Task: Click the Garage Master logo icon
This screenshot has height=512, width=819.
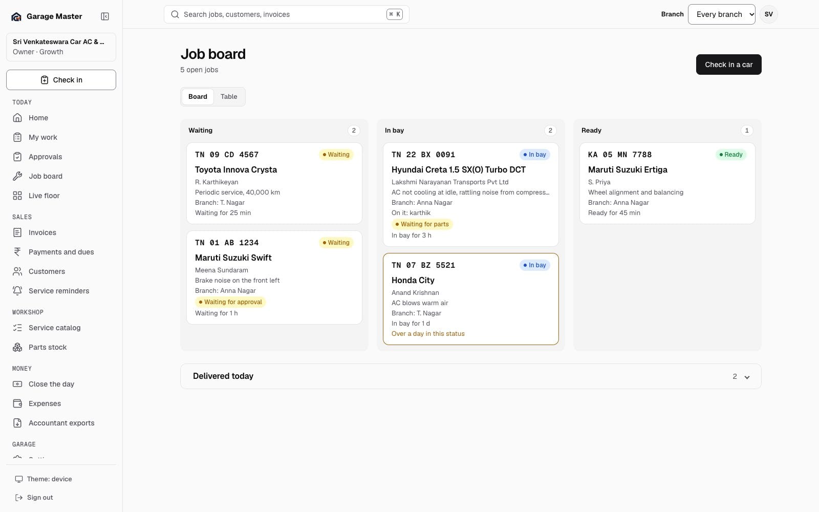Action: [16, 16]
